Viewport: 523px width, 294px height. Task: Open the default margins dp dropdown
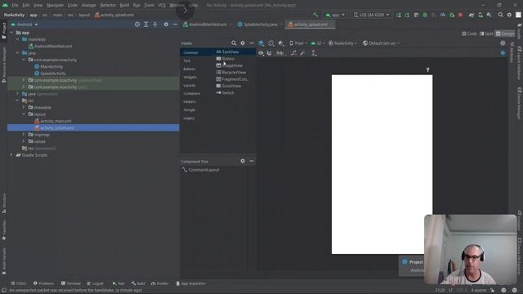[x=280, y=53]
